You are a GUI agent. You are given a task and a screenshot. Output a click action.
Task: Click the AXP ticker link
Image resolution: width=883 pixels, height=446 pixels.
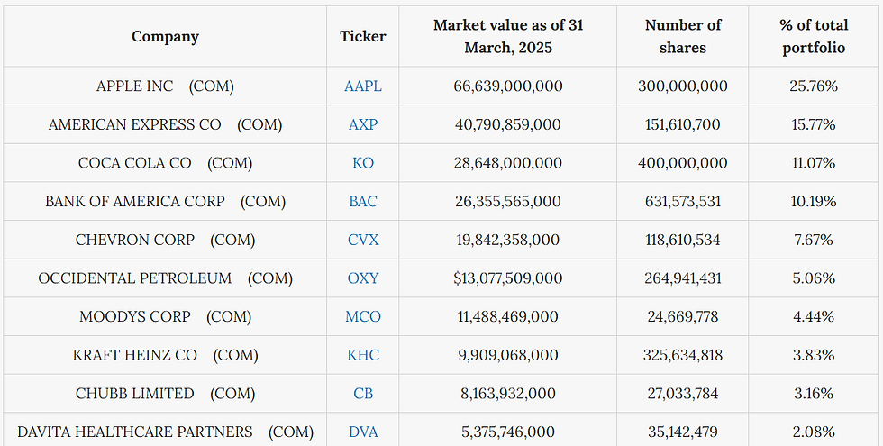[363, 125]
